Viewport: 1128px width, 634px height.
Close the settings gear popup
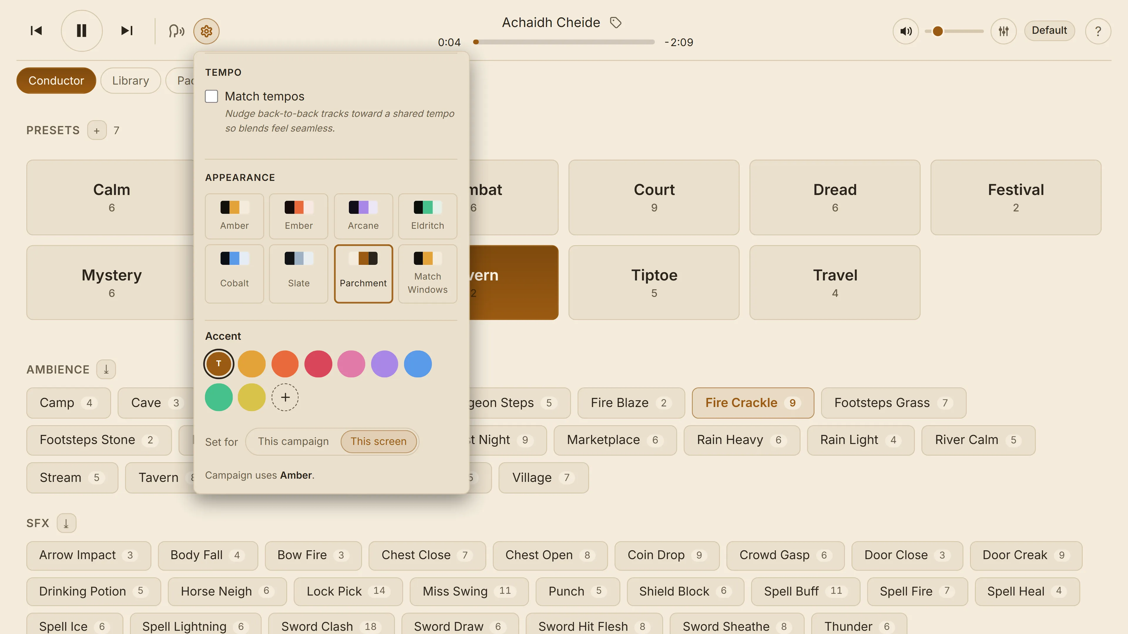[x=206, y=31]
